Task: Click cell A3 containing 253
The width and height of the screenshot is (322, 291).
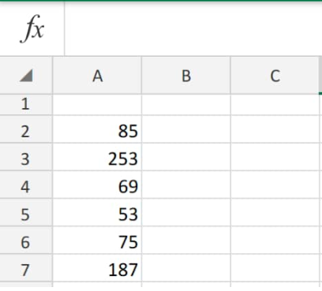Action: point(97,157)
